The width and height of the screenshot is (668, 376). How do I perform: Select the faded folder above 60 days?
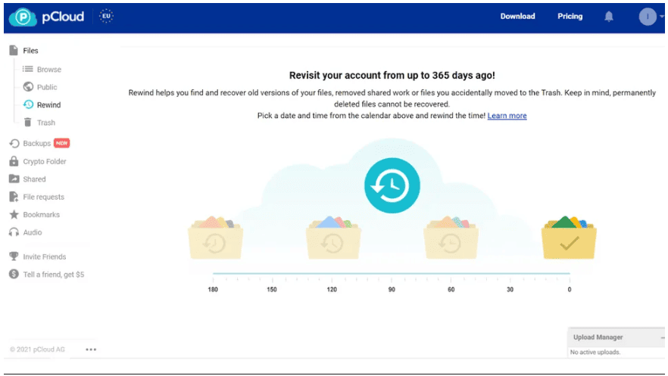coord(451,238)
